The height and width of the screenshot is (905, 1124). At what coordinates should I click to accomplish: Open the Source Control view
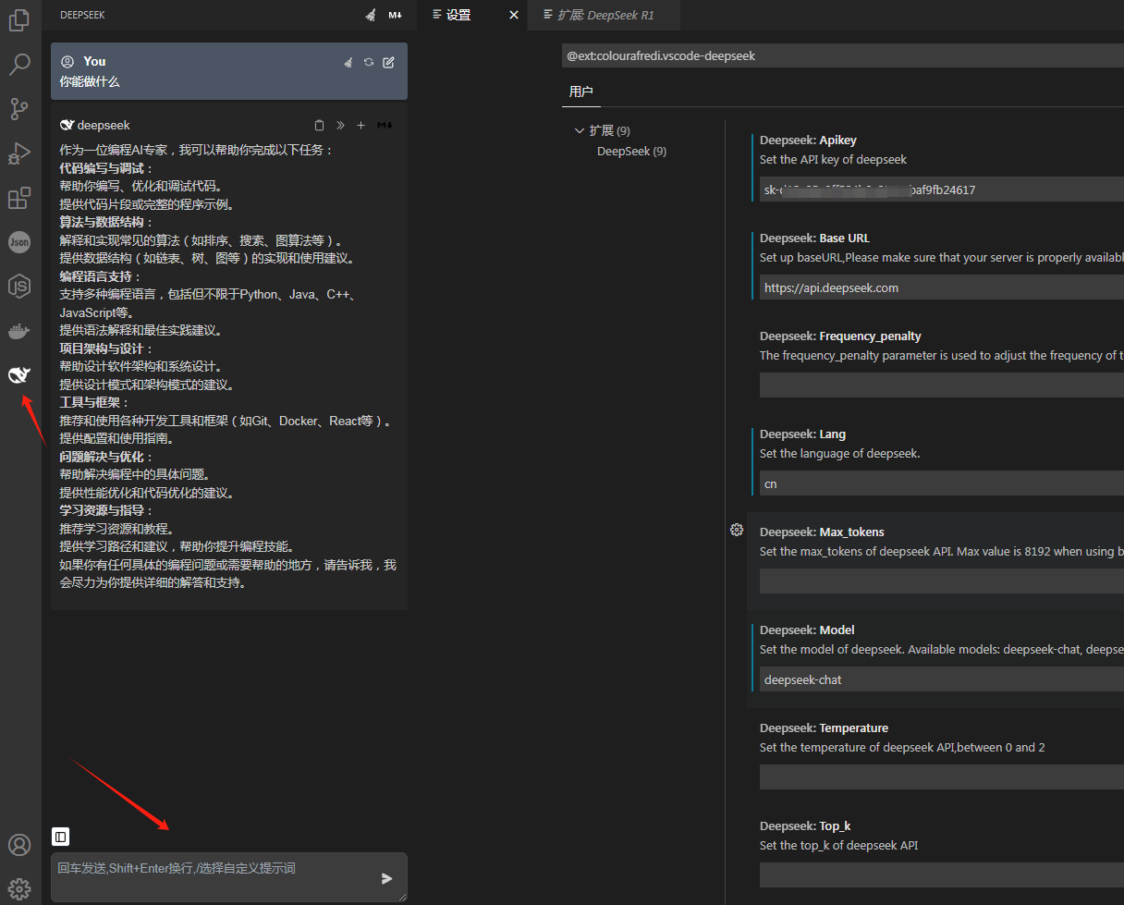19,108
